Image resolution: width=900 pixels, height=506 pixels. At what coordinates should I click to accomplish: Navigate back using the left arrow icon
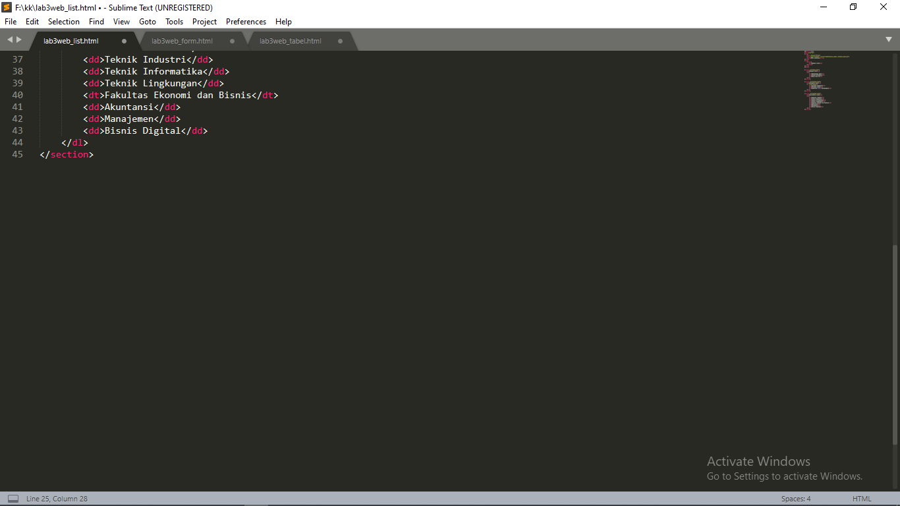pos(9,39)
